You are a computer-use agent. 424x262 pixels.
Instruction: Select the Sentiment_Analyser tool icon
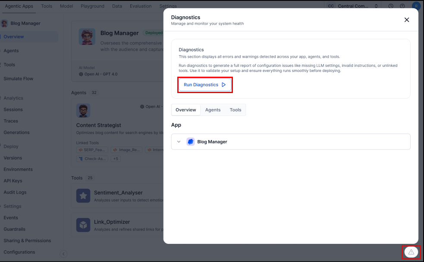(x=83, y=196)
